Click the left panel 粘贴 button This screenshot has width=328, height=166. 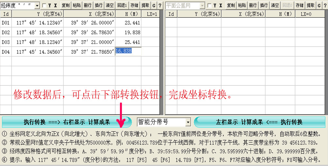click(77, 5)
